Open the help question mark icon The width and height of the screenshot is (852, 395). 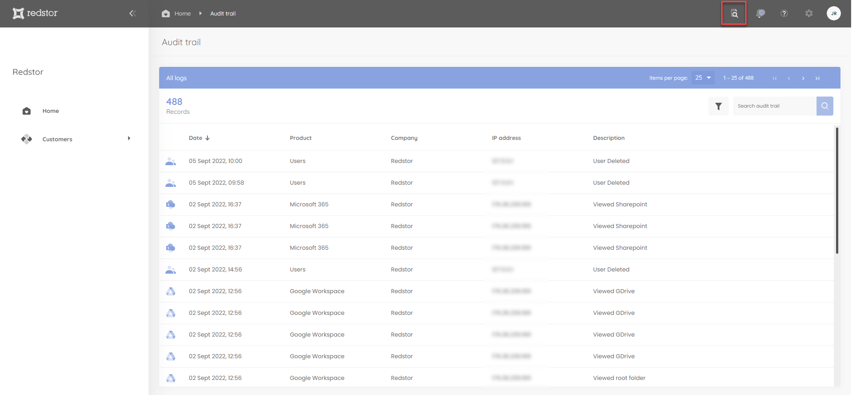point(784,13)
